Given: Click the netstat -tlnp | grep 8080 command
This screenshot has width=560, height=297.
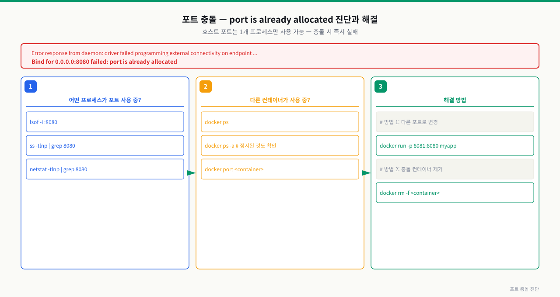Looking at the screenshot, I should 105,169.
